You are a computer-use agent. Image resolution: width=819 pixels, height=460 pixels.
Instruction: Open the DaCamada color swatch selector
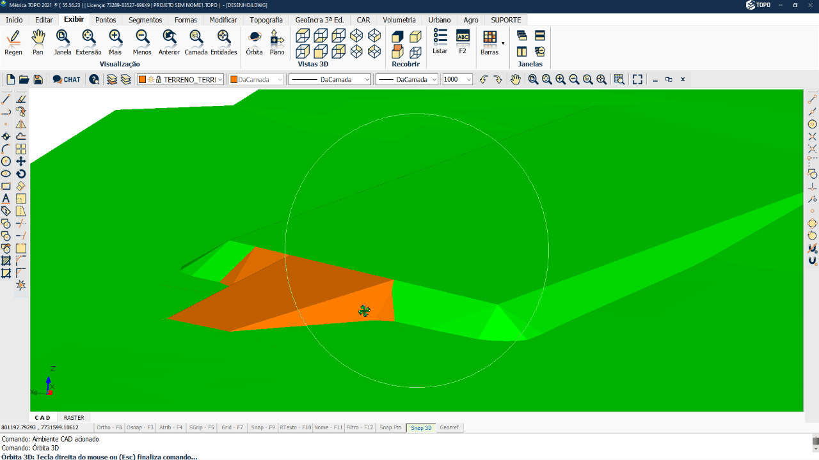tap(256, 80)
